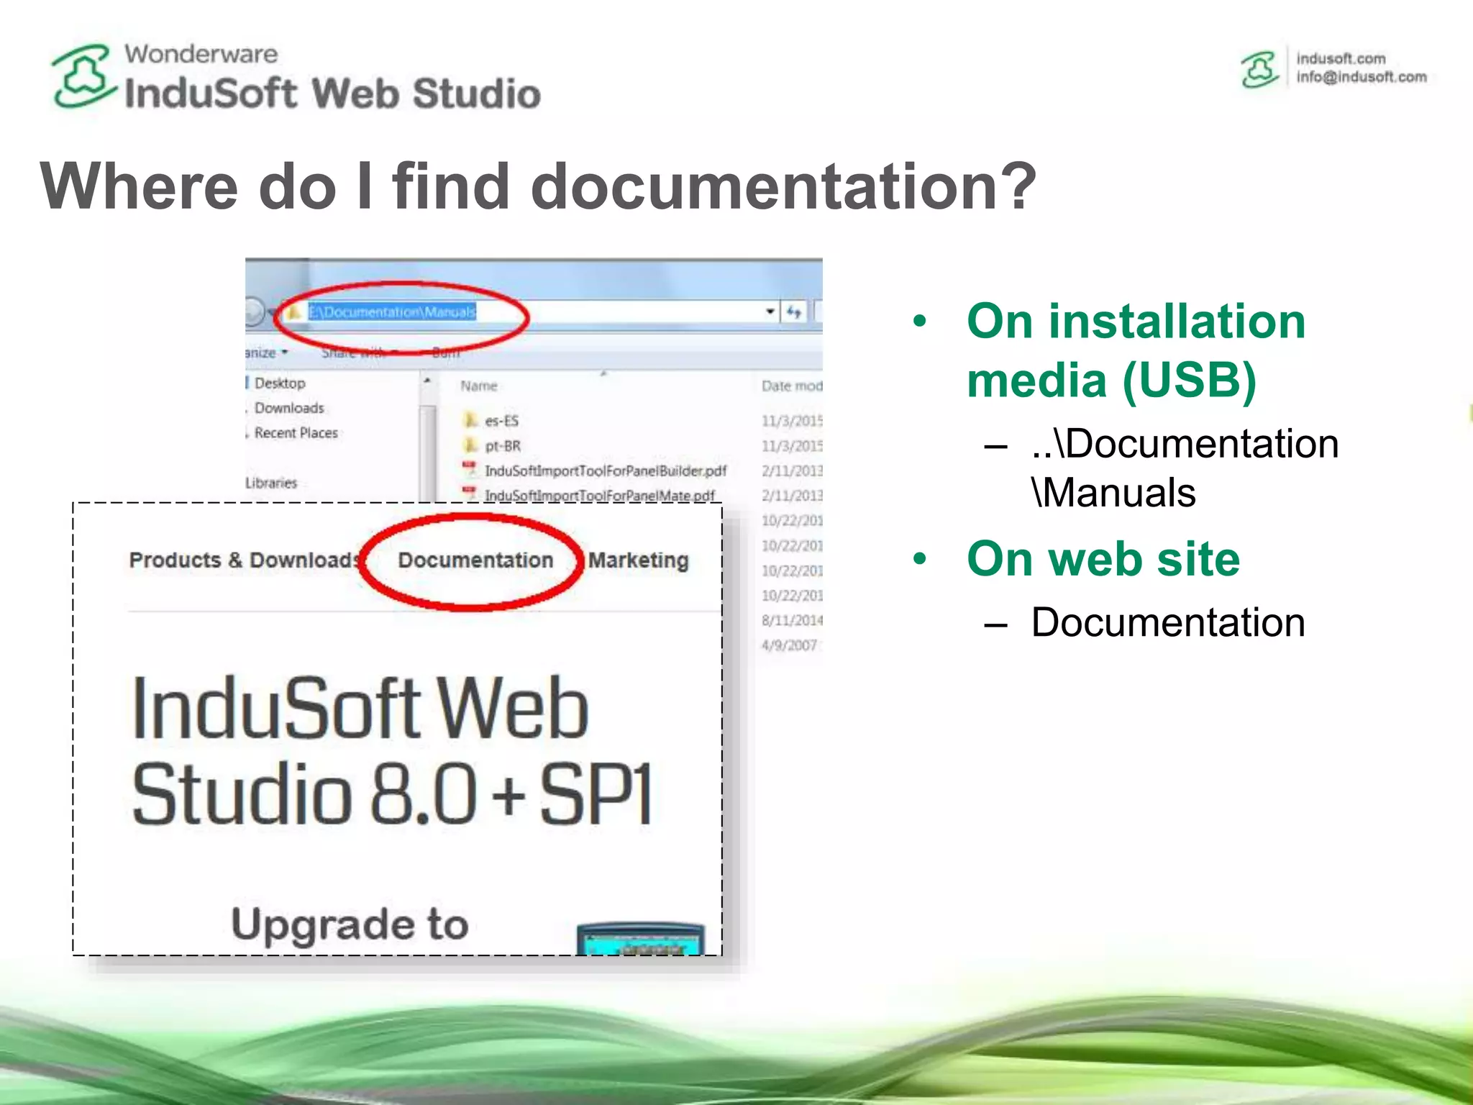The height and width of the screenshot is (1105, 1473).
Task: Open the address bar history dropdown arrow
Action: click(x=770, y=312)
